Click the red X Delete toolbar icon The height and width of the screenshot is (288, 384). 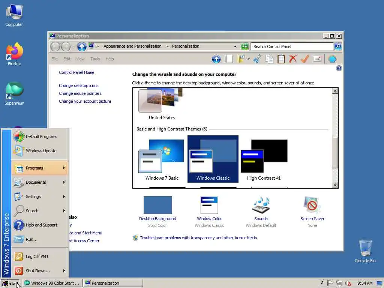[x=293, y=59]
